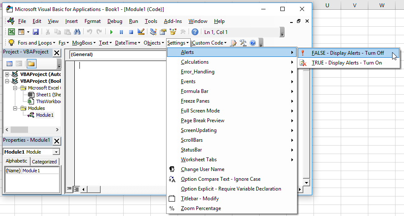Screen dimensions: 404x216
Task: Click the light bulb icon in the add-in toolbar
Action: point(11,42)
